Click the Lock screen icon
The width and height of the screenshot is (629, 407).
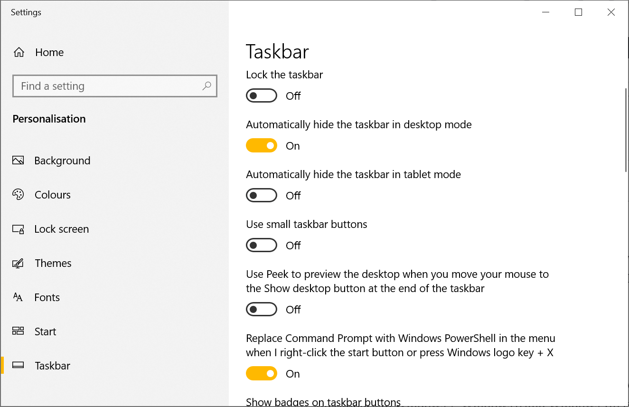(19, 229)
